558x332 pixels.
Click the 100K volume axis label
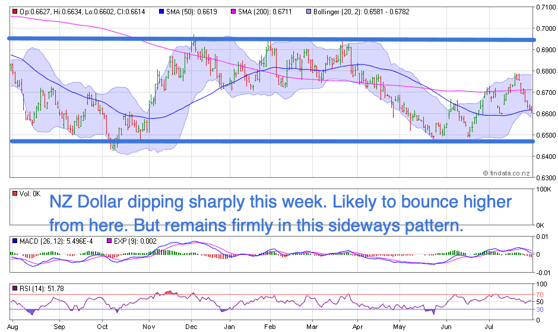543,190
